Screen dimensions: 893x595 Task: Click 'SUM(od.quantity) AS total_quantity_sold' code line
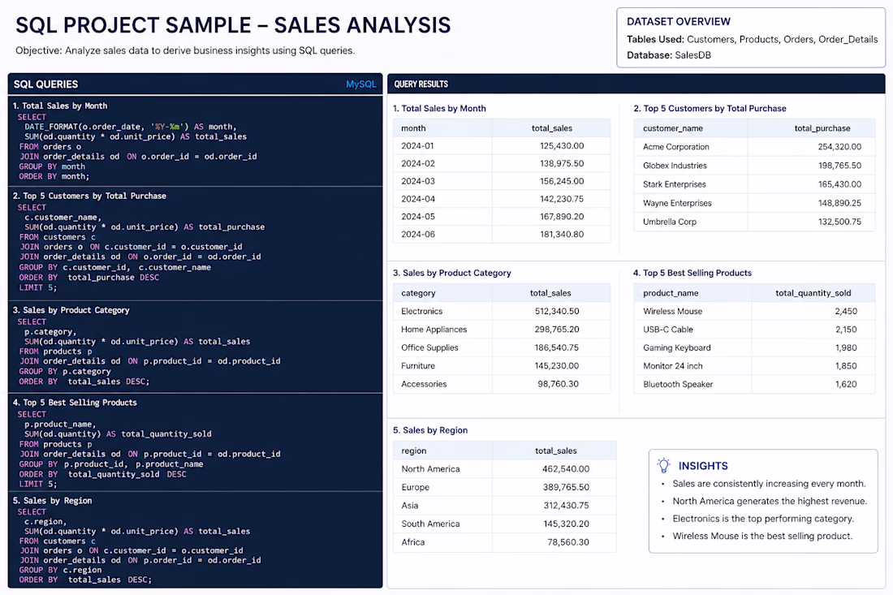tap(118, 433)
